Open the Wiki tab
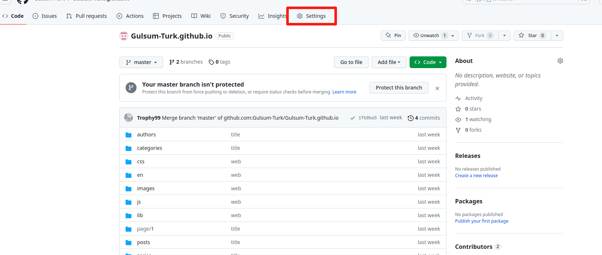602x255 pixels. 201,16
